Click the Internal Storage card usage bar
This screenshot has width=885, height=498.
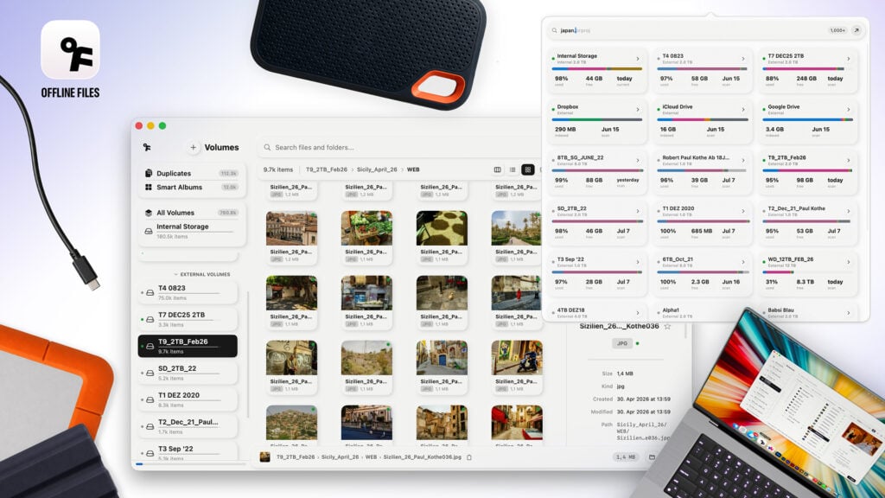597,69
